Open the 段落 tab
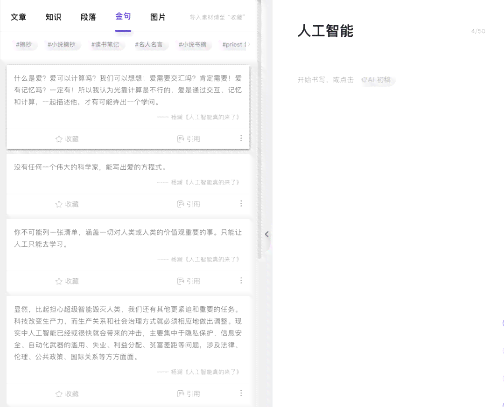This screenshot has width=504, height=407. click(x=88, y=17)
